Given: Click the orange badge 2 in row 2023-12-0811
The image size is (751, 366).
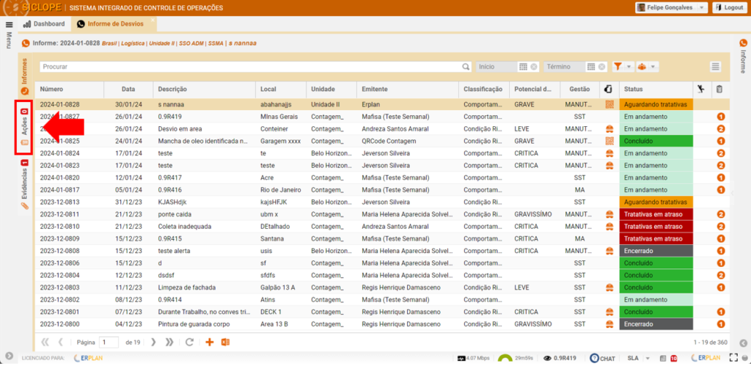Looking at the screenshot, I should pos(721,214).
